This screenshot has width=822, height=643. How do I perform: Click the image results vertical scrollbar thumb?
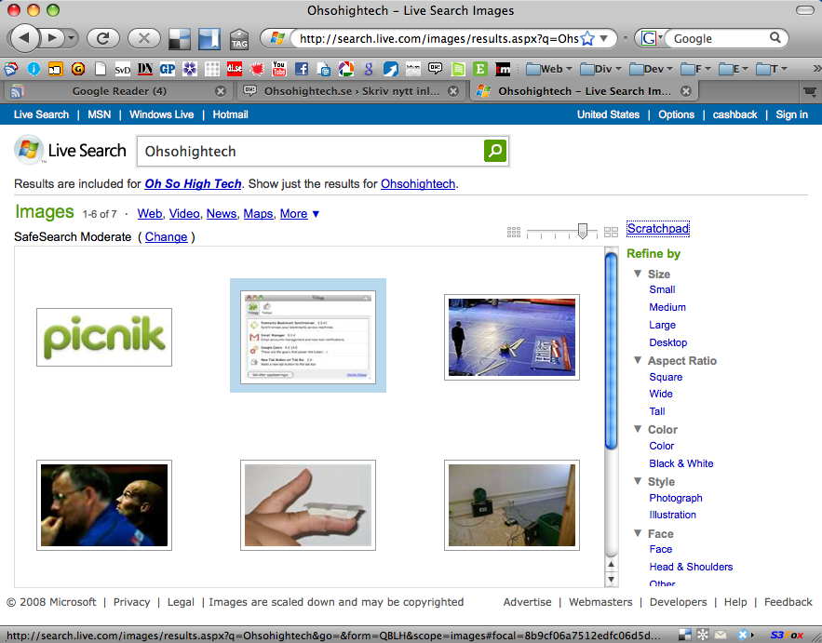(611, 351)
